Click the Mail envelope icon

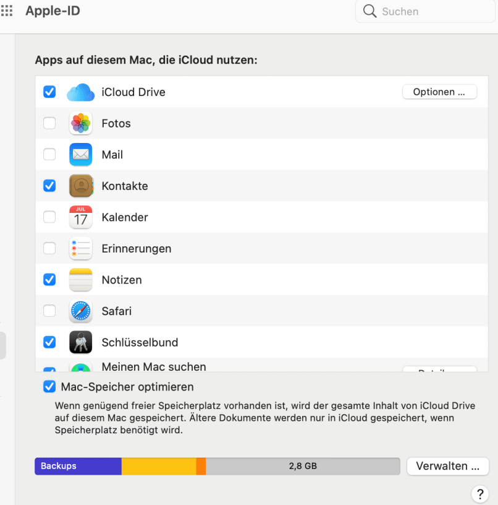point(81,155)
